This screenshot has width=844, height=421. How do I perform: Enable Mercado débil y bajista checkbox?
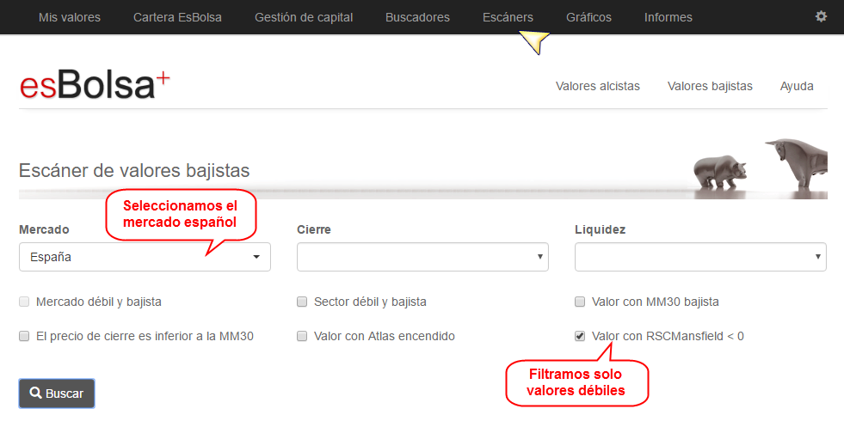(x=24, y=302)
